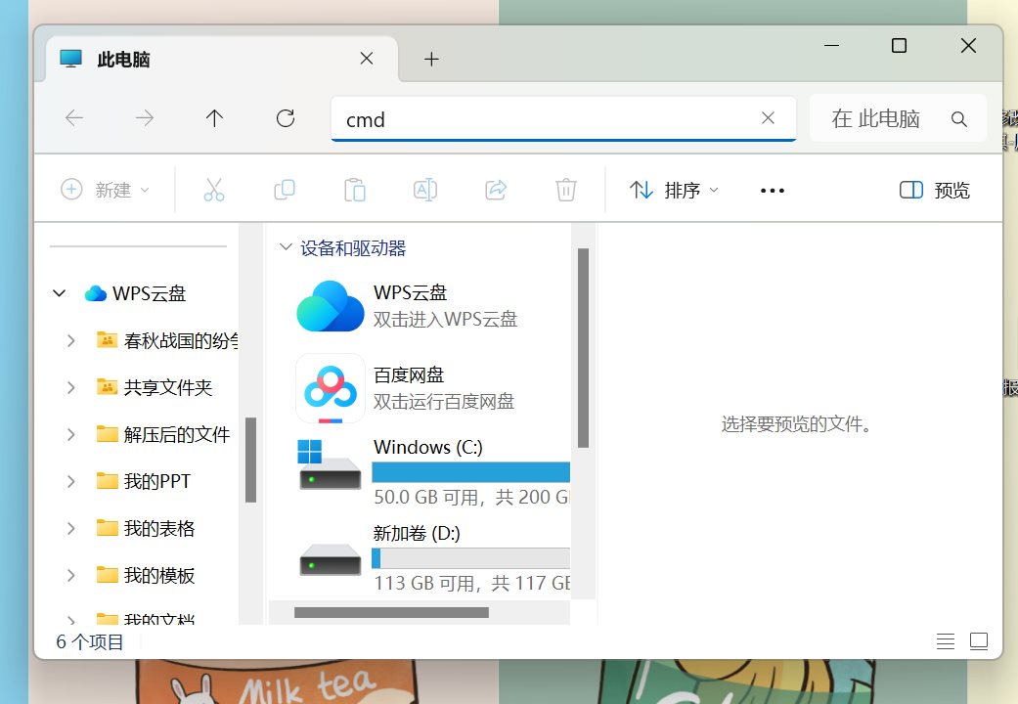
Task: Select the 春秋战国的纷争 folder in sidebar
Action: tap(167, 340)
